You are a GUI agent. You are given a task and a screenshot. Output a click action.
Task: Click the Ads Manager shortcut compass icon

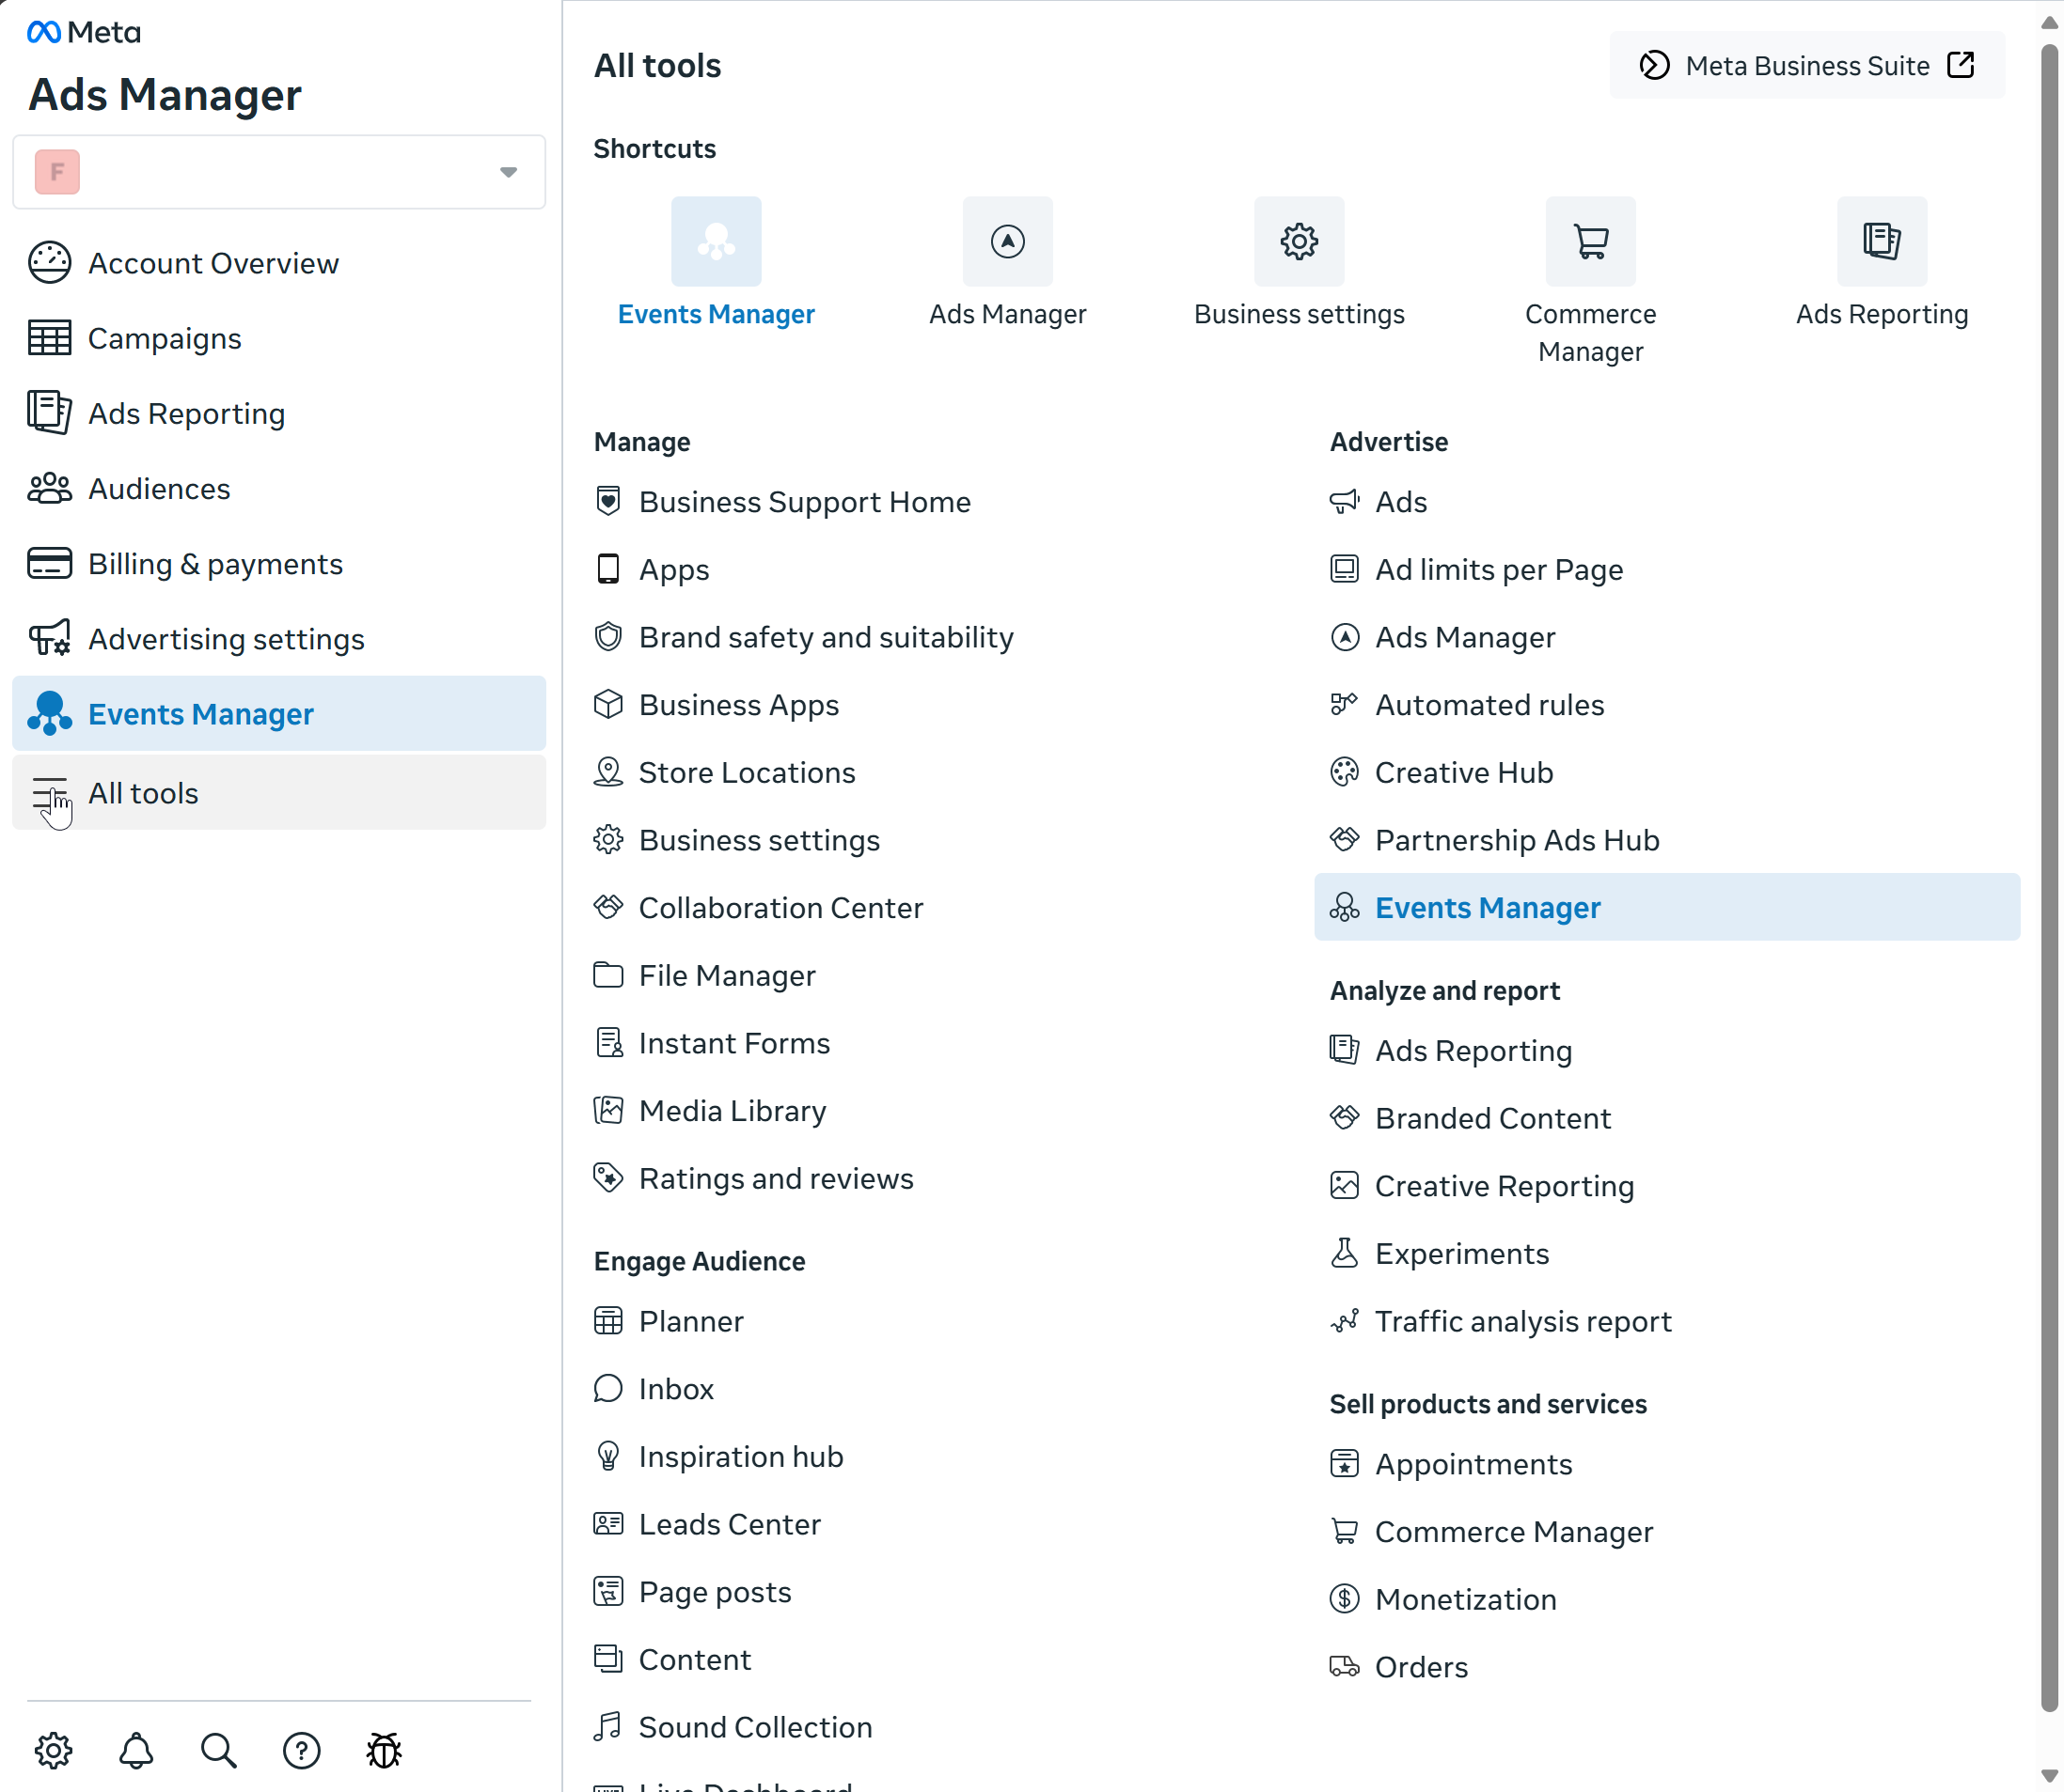pyautogui.click(x=1006, y=241)
